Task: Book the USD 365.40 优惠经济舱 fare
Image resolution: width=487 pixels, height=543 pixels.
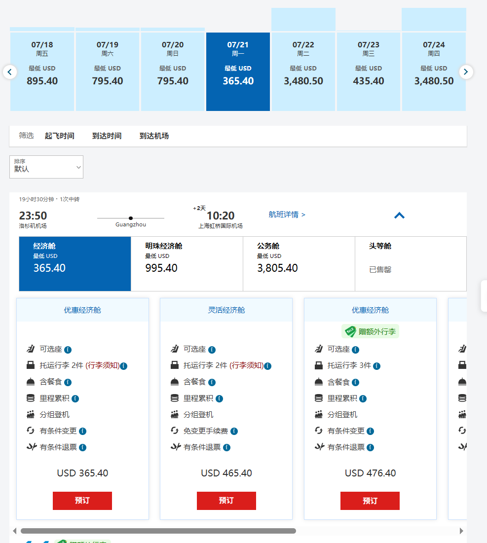Action: 82,501
